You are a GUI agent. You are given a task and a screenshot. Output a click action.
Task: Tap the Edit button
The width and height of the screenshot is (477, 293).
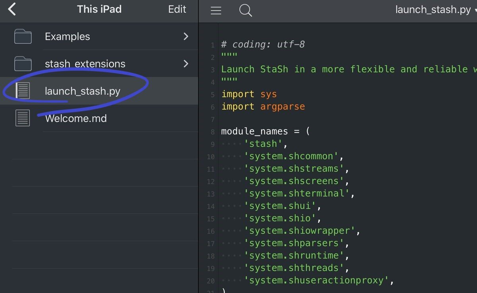coord(176,9)
